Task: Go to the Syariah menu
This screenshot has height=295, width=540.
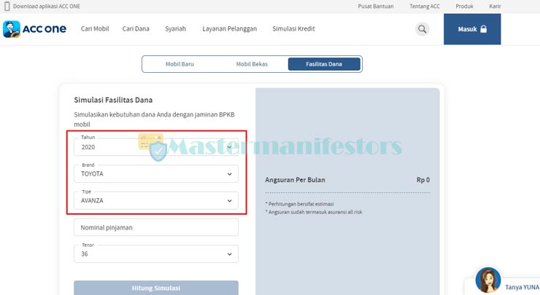Action: [x=175, y=29]
